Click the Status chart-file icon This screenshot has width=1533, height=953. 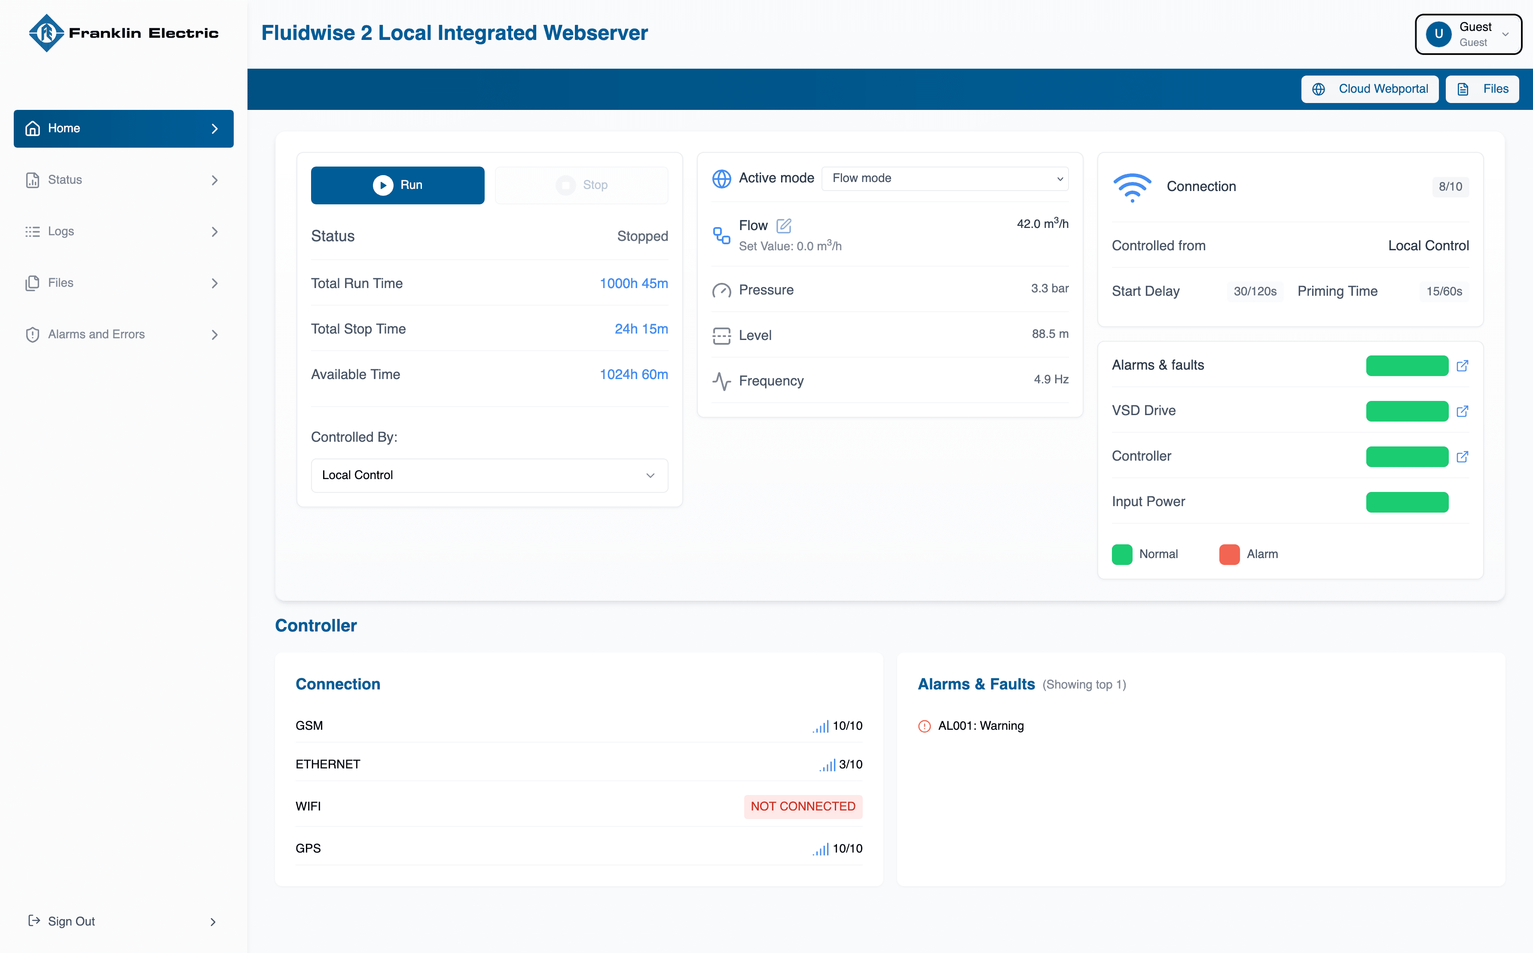(33, 180)
